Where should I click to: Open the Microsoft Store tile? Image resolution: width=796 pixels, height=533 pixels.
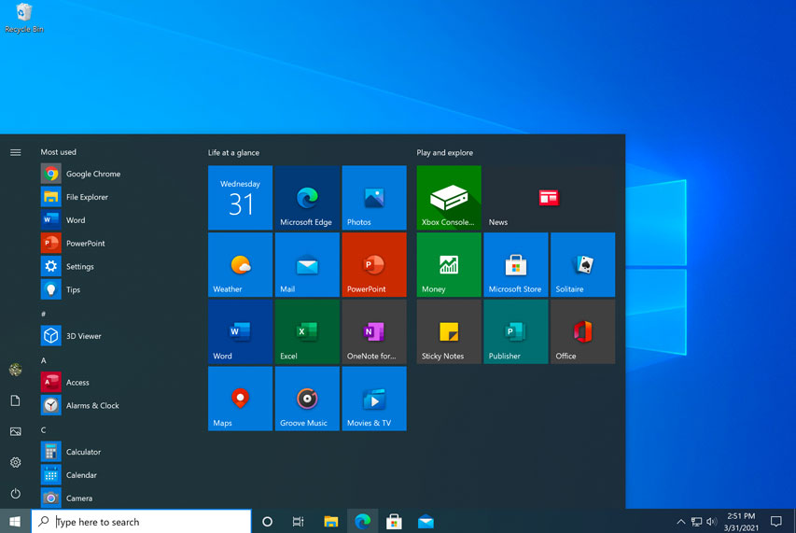click(515, 265)
